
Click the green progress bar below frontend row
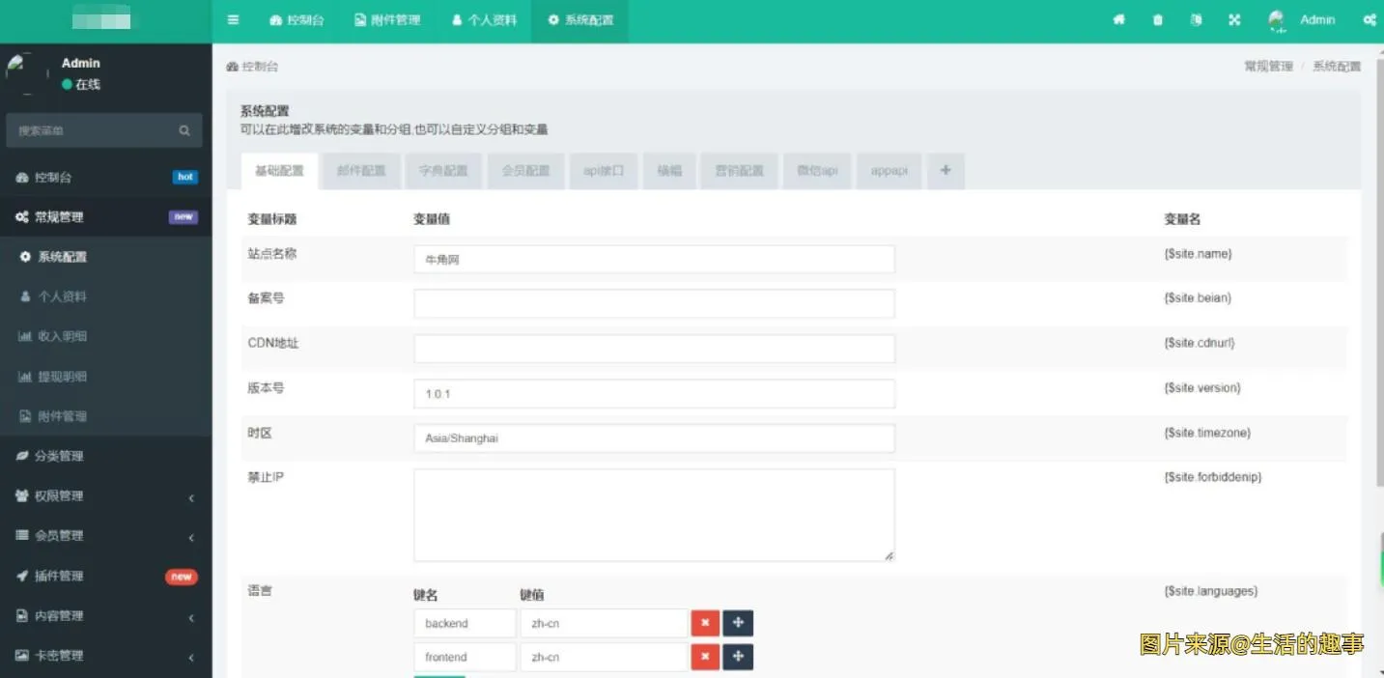[x=439, y=674]
